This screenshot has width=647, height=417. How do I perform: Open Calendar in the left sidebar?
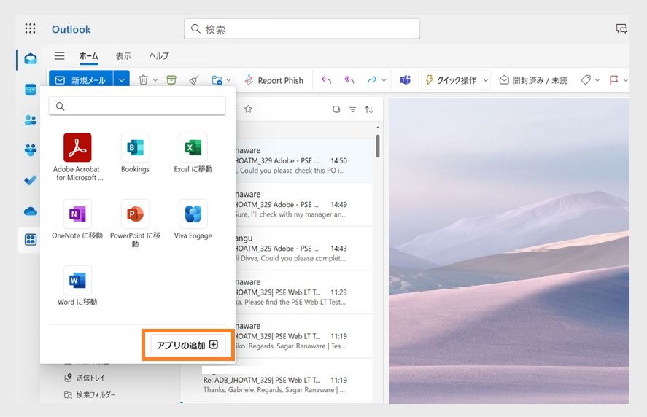(31, 90)
